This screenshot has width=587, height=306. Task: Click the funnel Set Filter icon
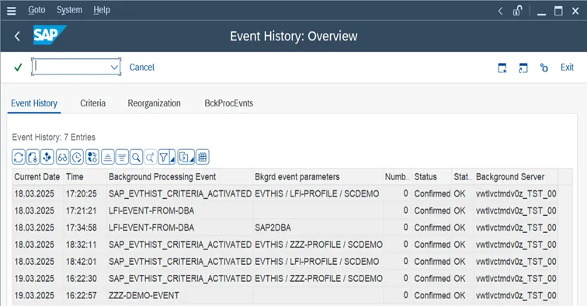[x=164, y=157]
